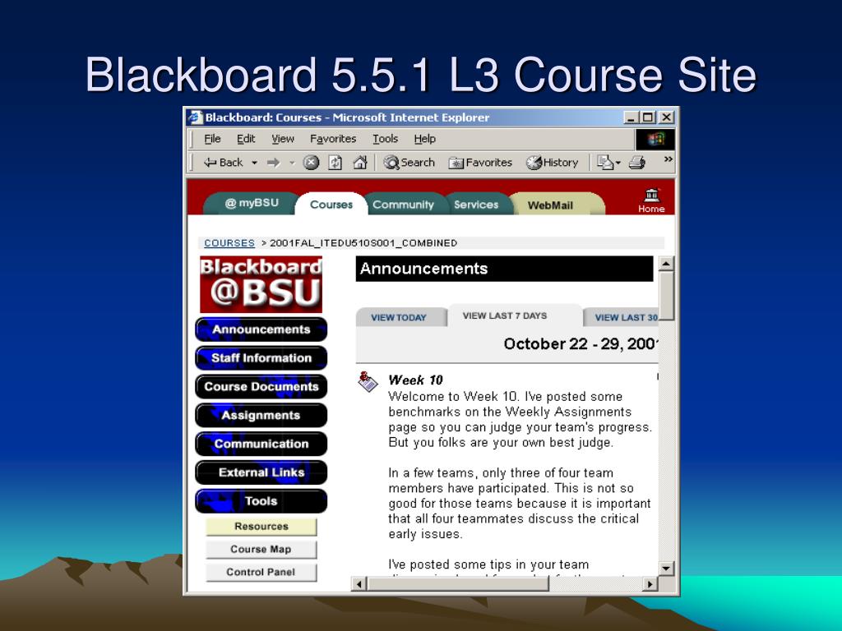Click the 2001FAL_ITEDU510S001_COMBINED breadcrumb text
The height and width of the screenshot is (631, 842).
(x=363, y=243)
